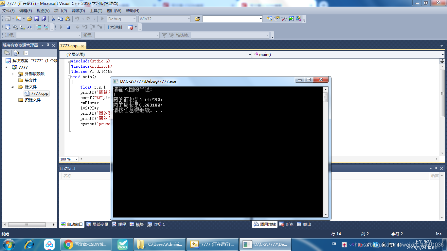
Task: Open the 文件(F) menu
Action: pos(9,11)
